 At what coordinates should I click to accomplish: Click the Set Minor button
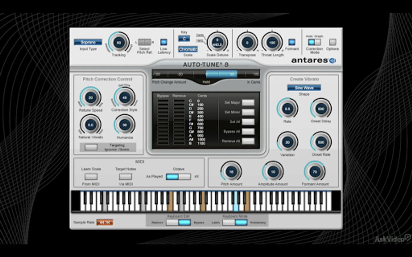(248, 112)
